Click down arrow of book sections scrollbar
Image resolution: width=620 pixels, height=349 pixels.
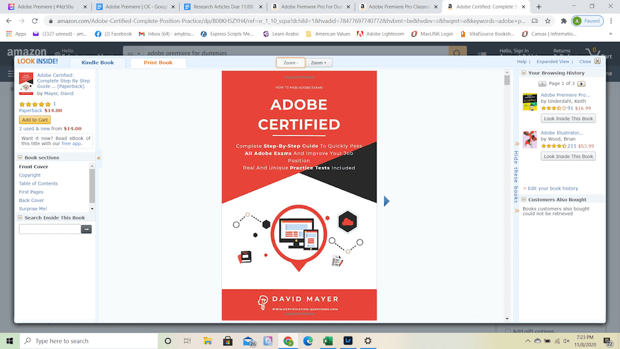[92, 209]
